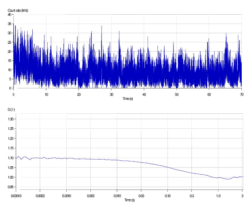This screenshot has height=210, width=251.
Task: Click the 1.00 tick on G(t) axis
Action: pos(11,177)
